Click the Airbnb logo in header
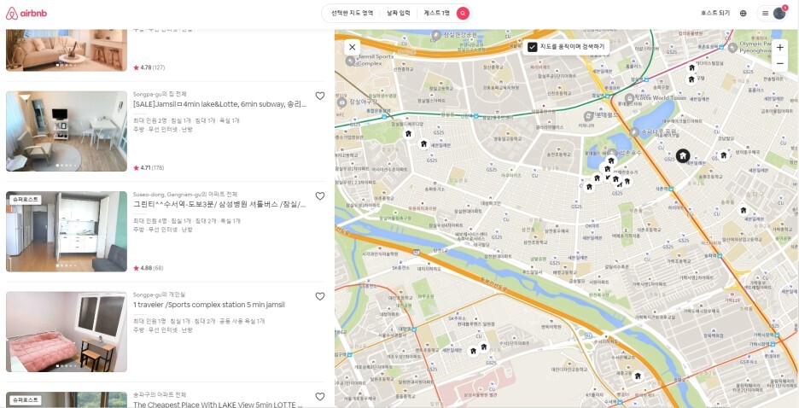This screenshot has height=408, width=799. tap(26, 14)
